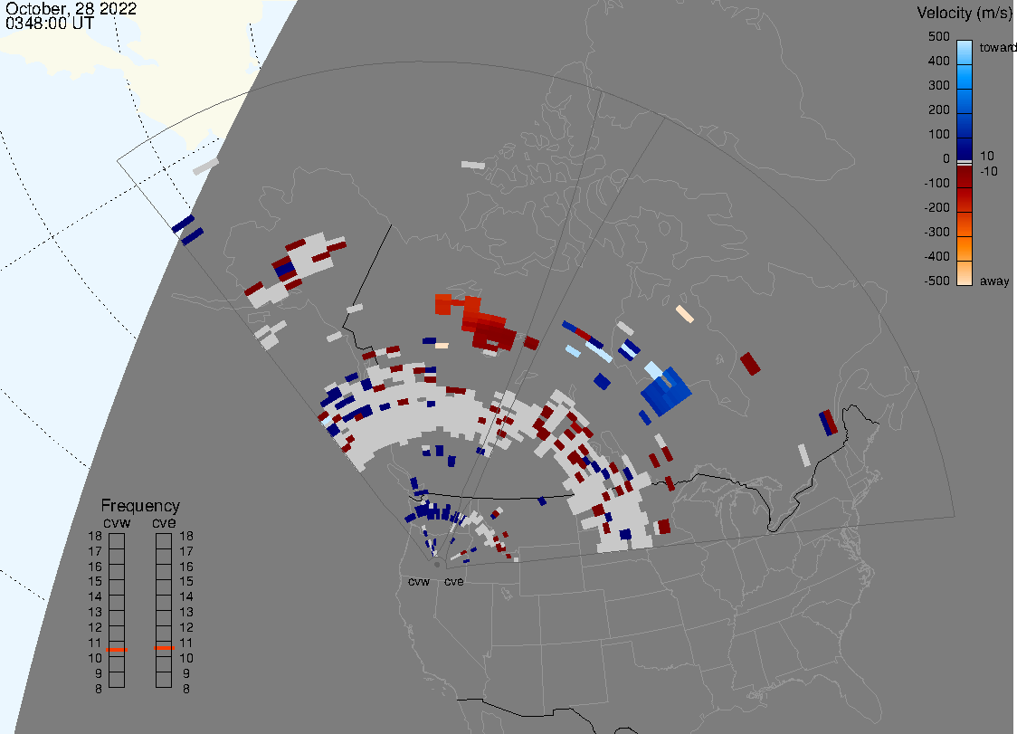Click the '-10' label next to color bar
This screenshot has height=734, width=1017.
pos(988,172)
